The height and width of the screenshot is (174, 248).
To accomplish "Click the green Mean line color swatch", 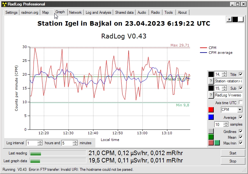I will point(211,137).
